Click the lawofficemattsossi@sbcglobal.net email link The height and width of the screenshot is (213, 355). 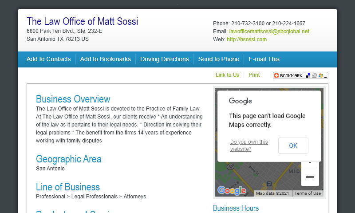269,32
